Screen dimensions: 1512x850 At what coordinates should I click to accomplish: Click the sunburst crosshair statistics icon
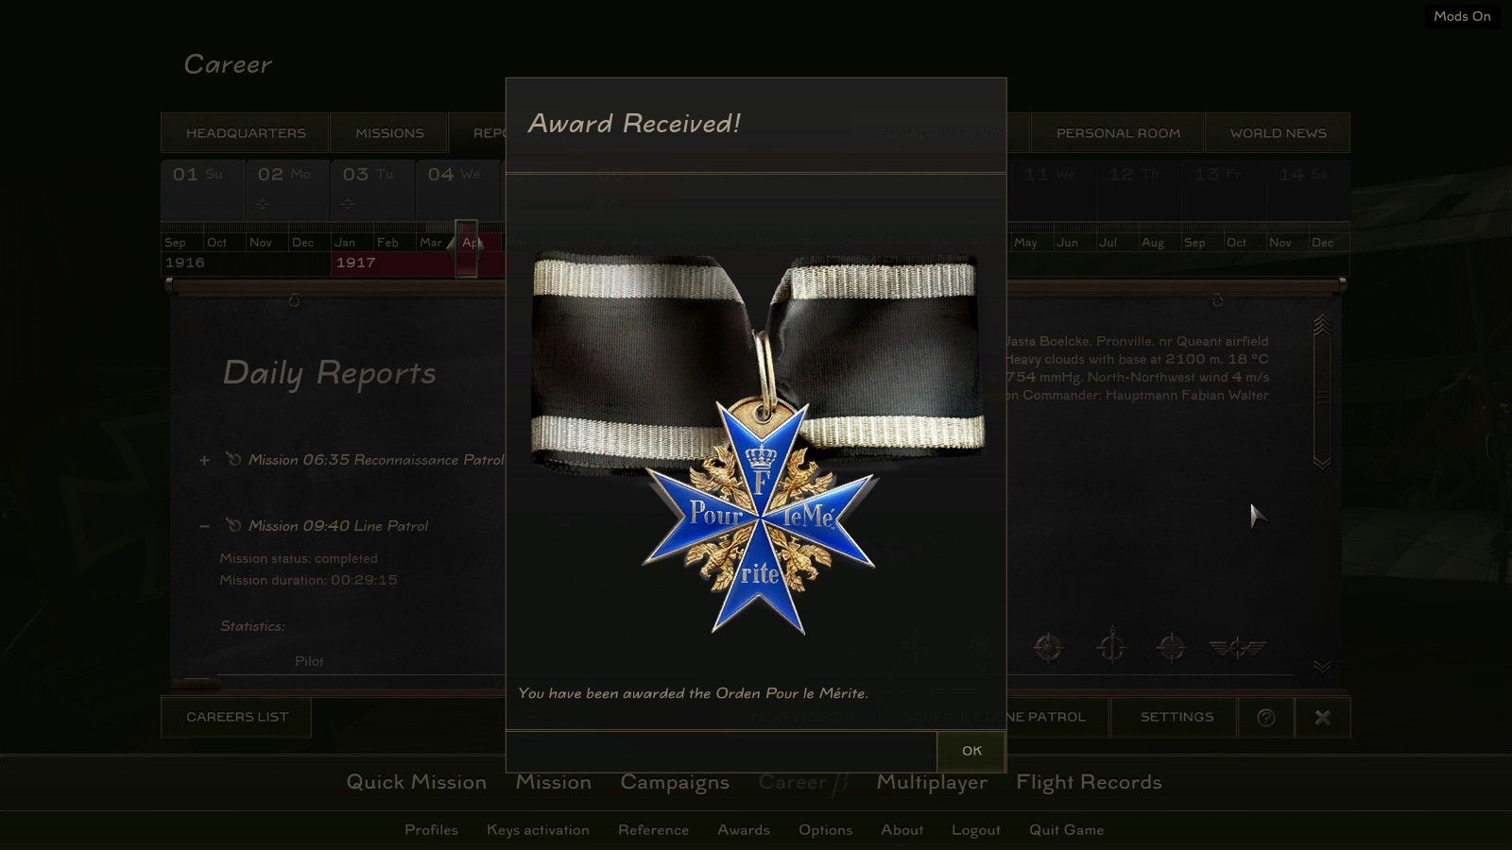point(1047,647)
